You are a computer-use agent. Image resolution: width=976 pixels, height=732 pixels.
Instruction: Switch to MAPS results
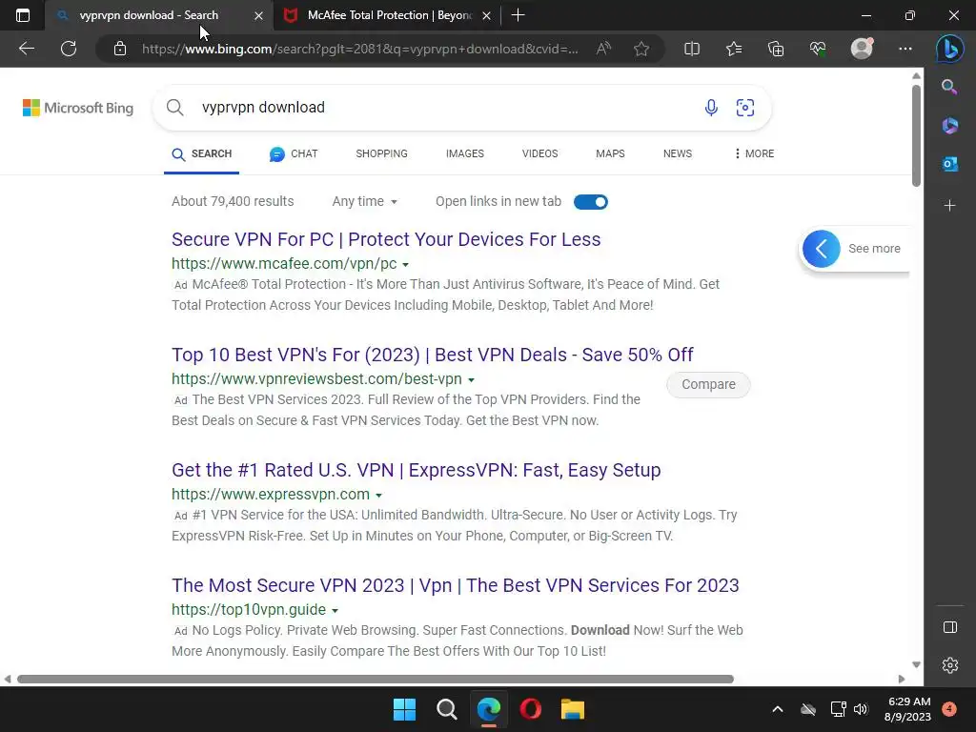pyautogui.click(x=610, y=153)
